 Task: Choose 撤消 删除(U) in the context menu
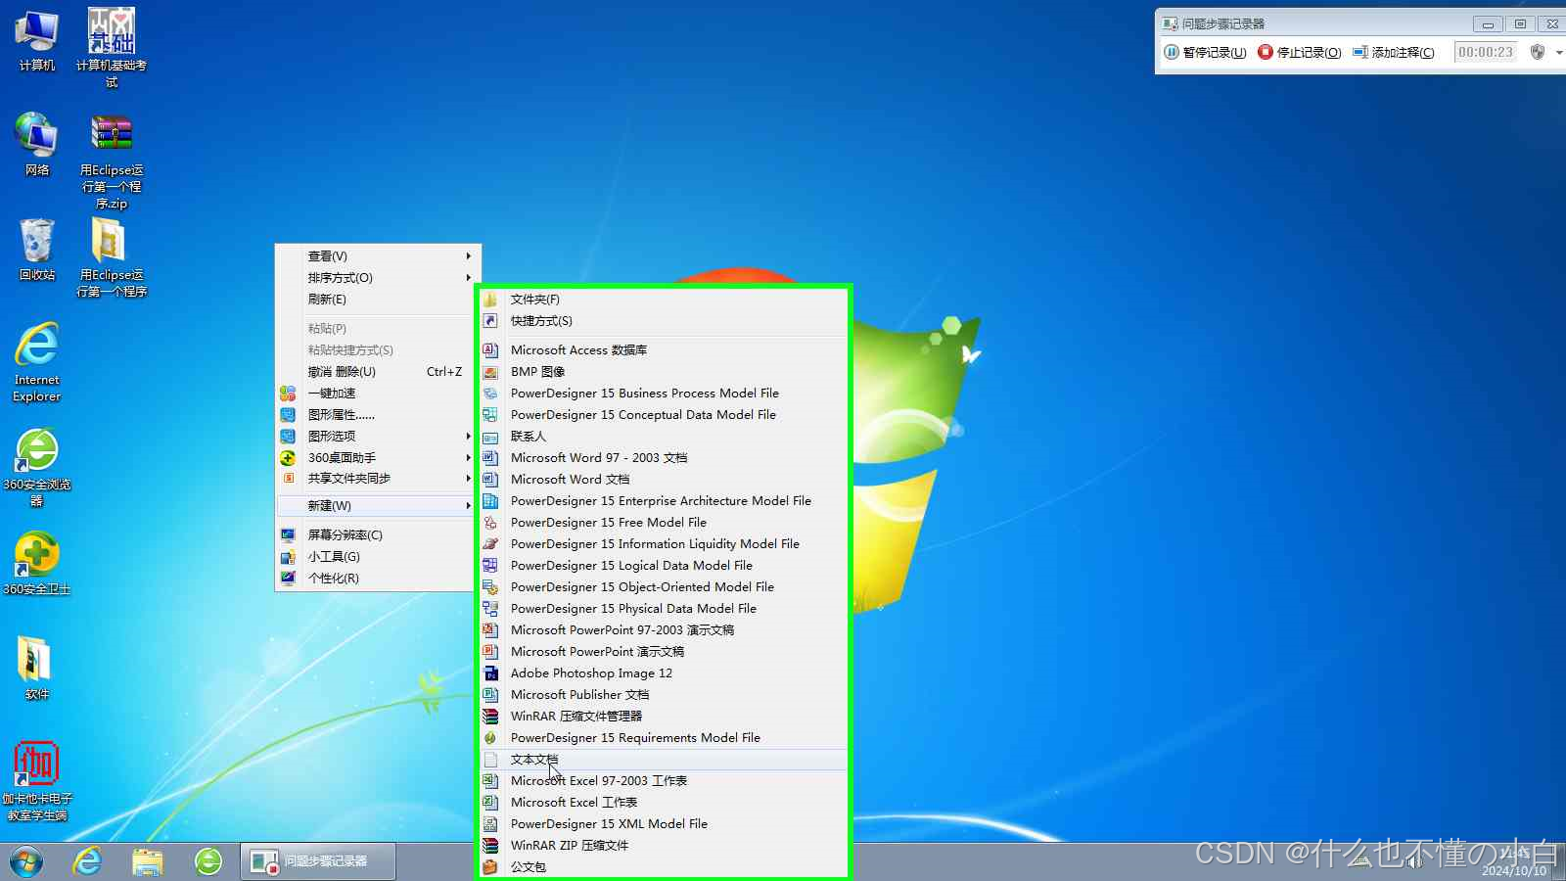pos(376,371)
